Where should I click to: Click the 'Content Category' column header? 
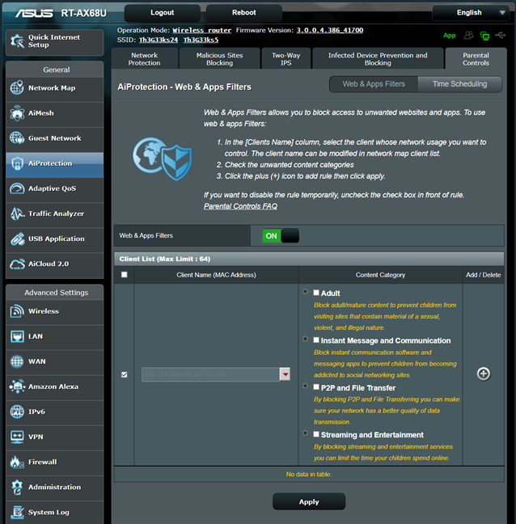(380, 275)
